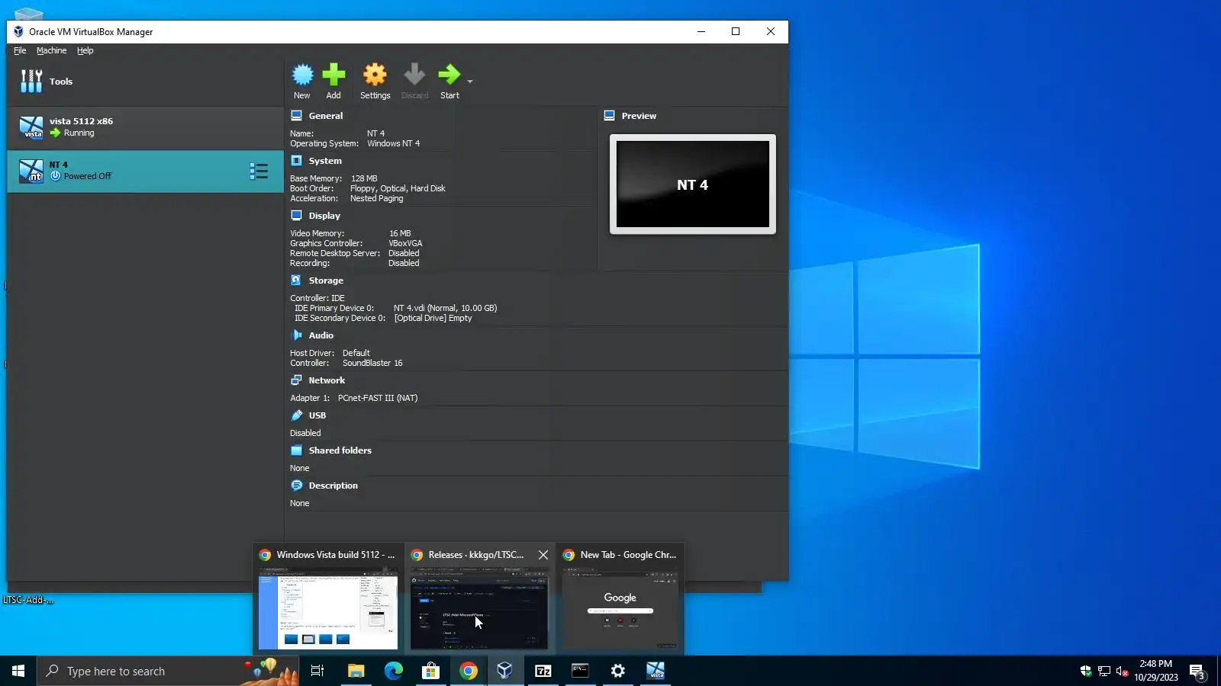Click the SoundBlaster 16 audio controller value
Image resolution: width=1221 pixels, height=686 pixels.
[x=372, y=363]
